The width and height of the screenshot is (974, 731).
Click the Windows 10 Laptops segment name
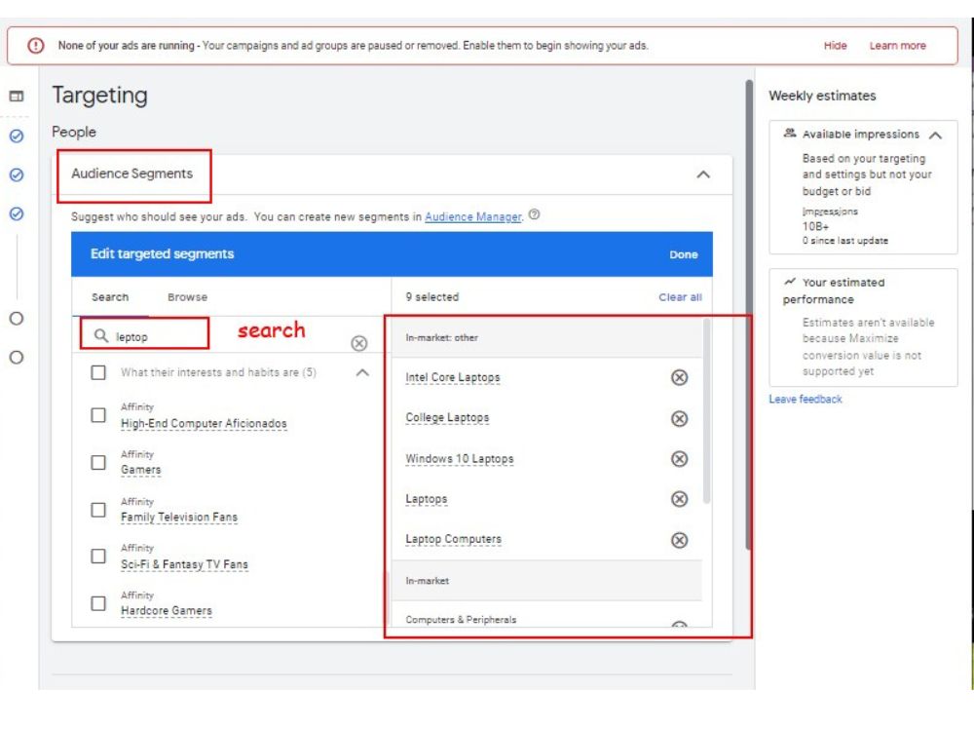coord(459,459)
